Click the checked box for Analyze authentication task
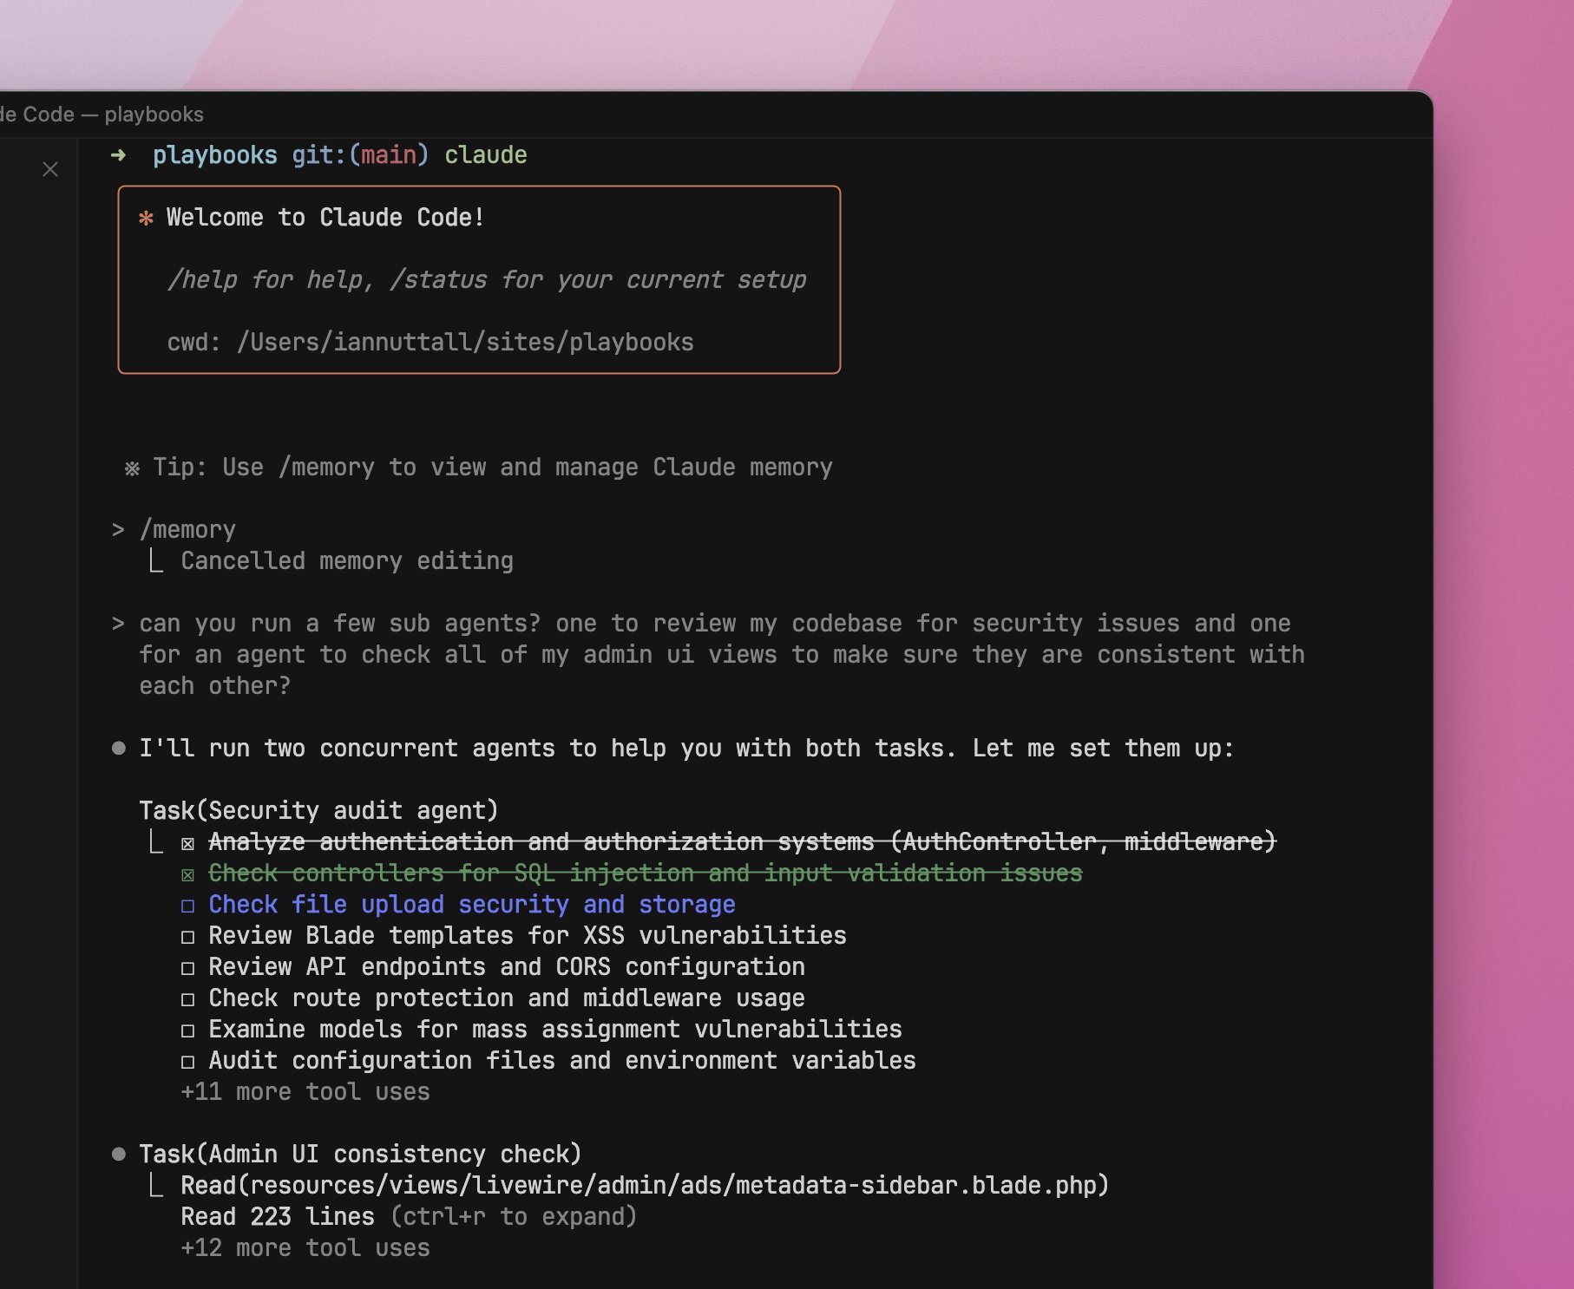 point(187,843)
